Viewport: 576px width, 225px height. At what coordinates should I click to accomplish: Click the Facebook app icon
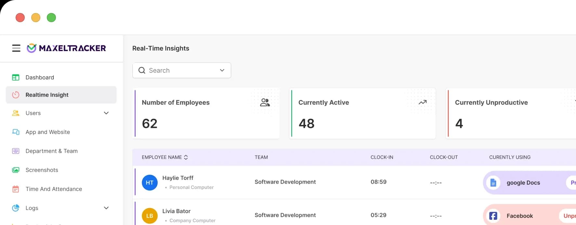(x=493, y=216)
